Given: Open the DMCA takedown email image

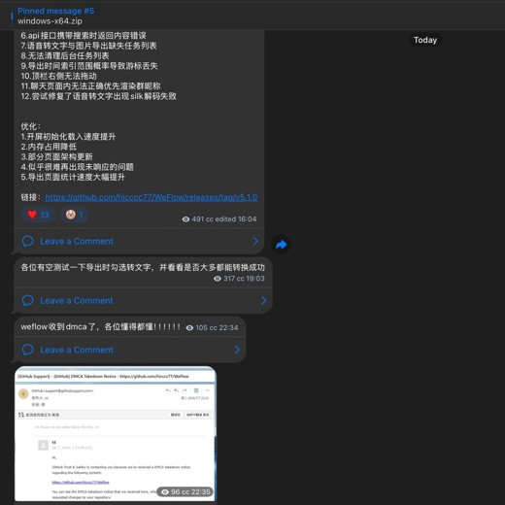Looking at the screenshot, I should 116,434.
